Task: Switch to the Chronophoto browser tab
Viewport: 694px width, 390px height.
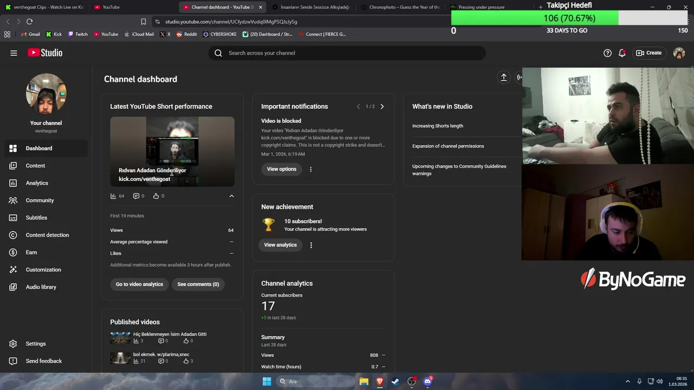Action: (400, 7)
